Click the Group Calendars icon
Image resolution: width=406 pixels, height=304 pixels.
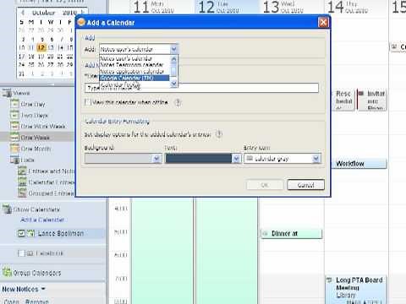coord(7,273)
